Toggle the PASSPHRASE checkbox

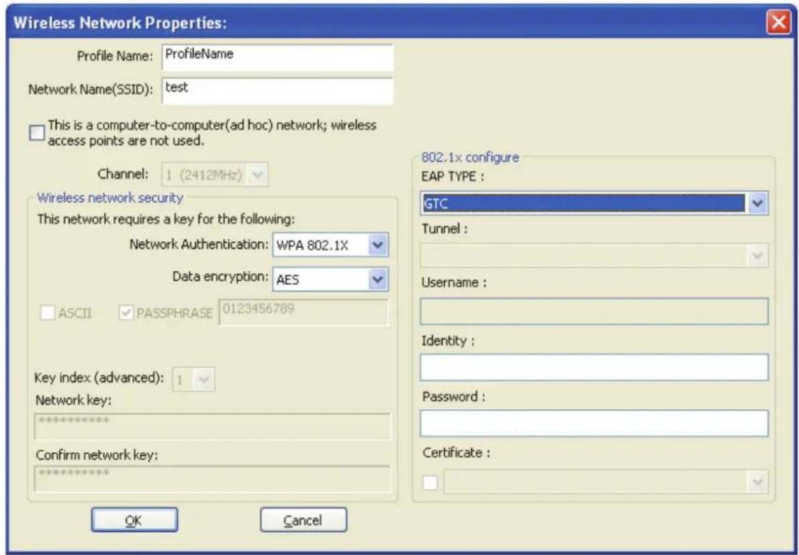(x=126, y=312)
